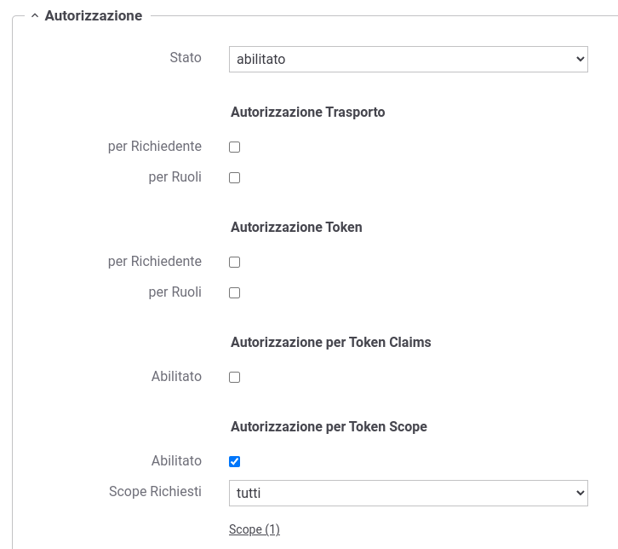Image resolution: width=618 pixels, height=549 pixels.
Task: Click the Autorizzazione per Token Claims heading
Action: (331, 343)
